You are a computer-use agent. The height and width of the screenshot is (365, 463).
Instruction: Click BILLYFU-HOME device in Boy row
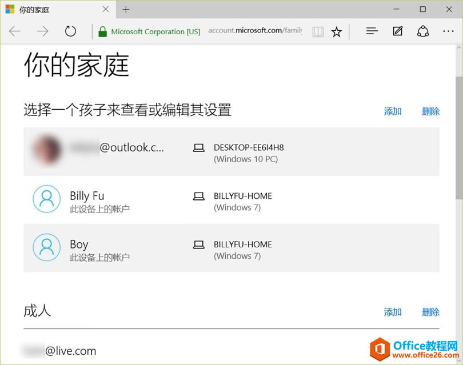point(243,244)
